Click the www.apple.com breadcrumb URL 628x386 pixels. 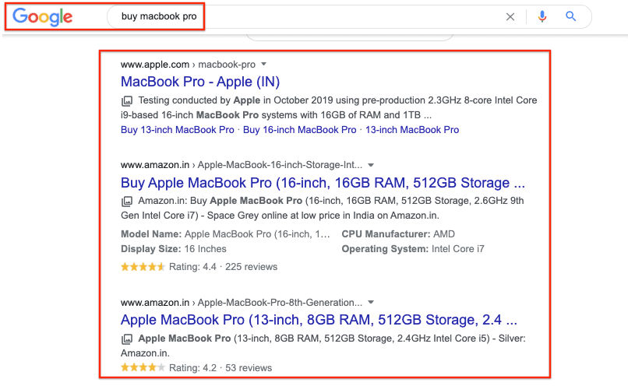tap(155, 64)
